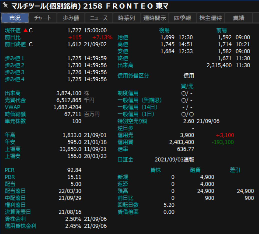Viewport: 259px width, 234px height.
Task: Click 貸借倍率 value 0.00
Action: [169, 212]
